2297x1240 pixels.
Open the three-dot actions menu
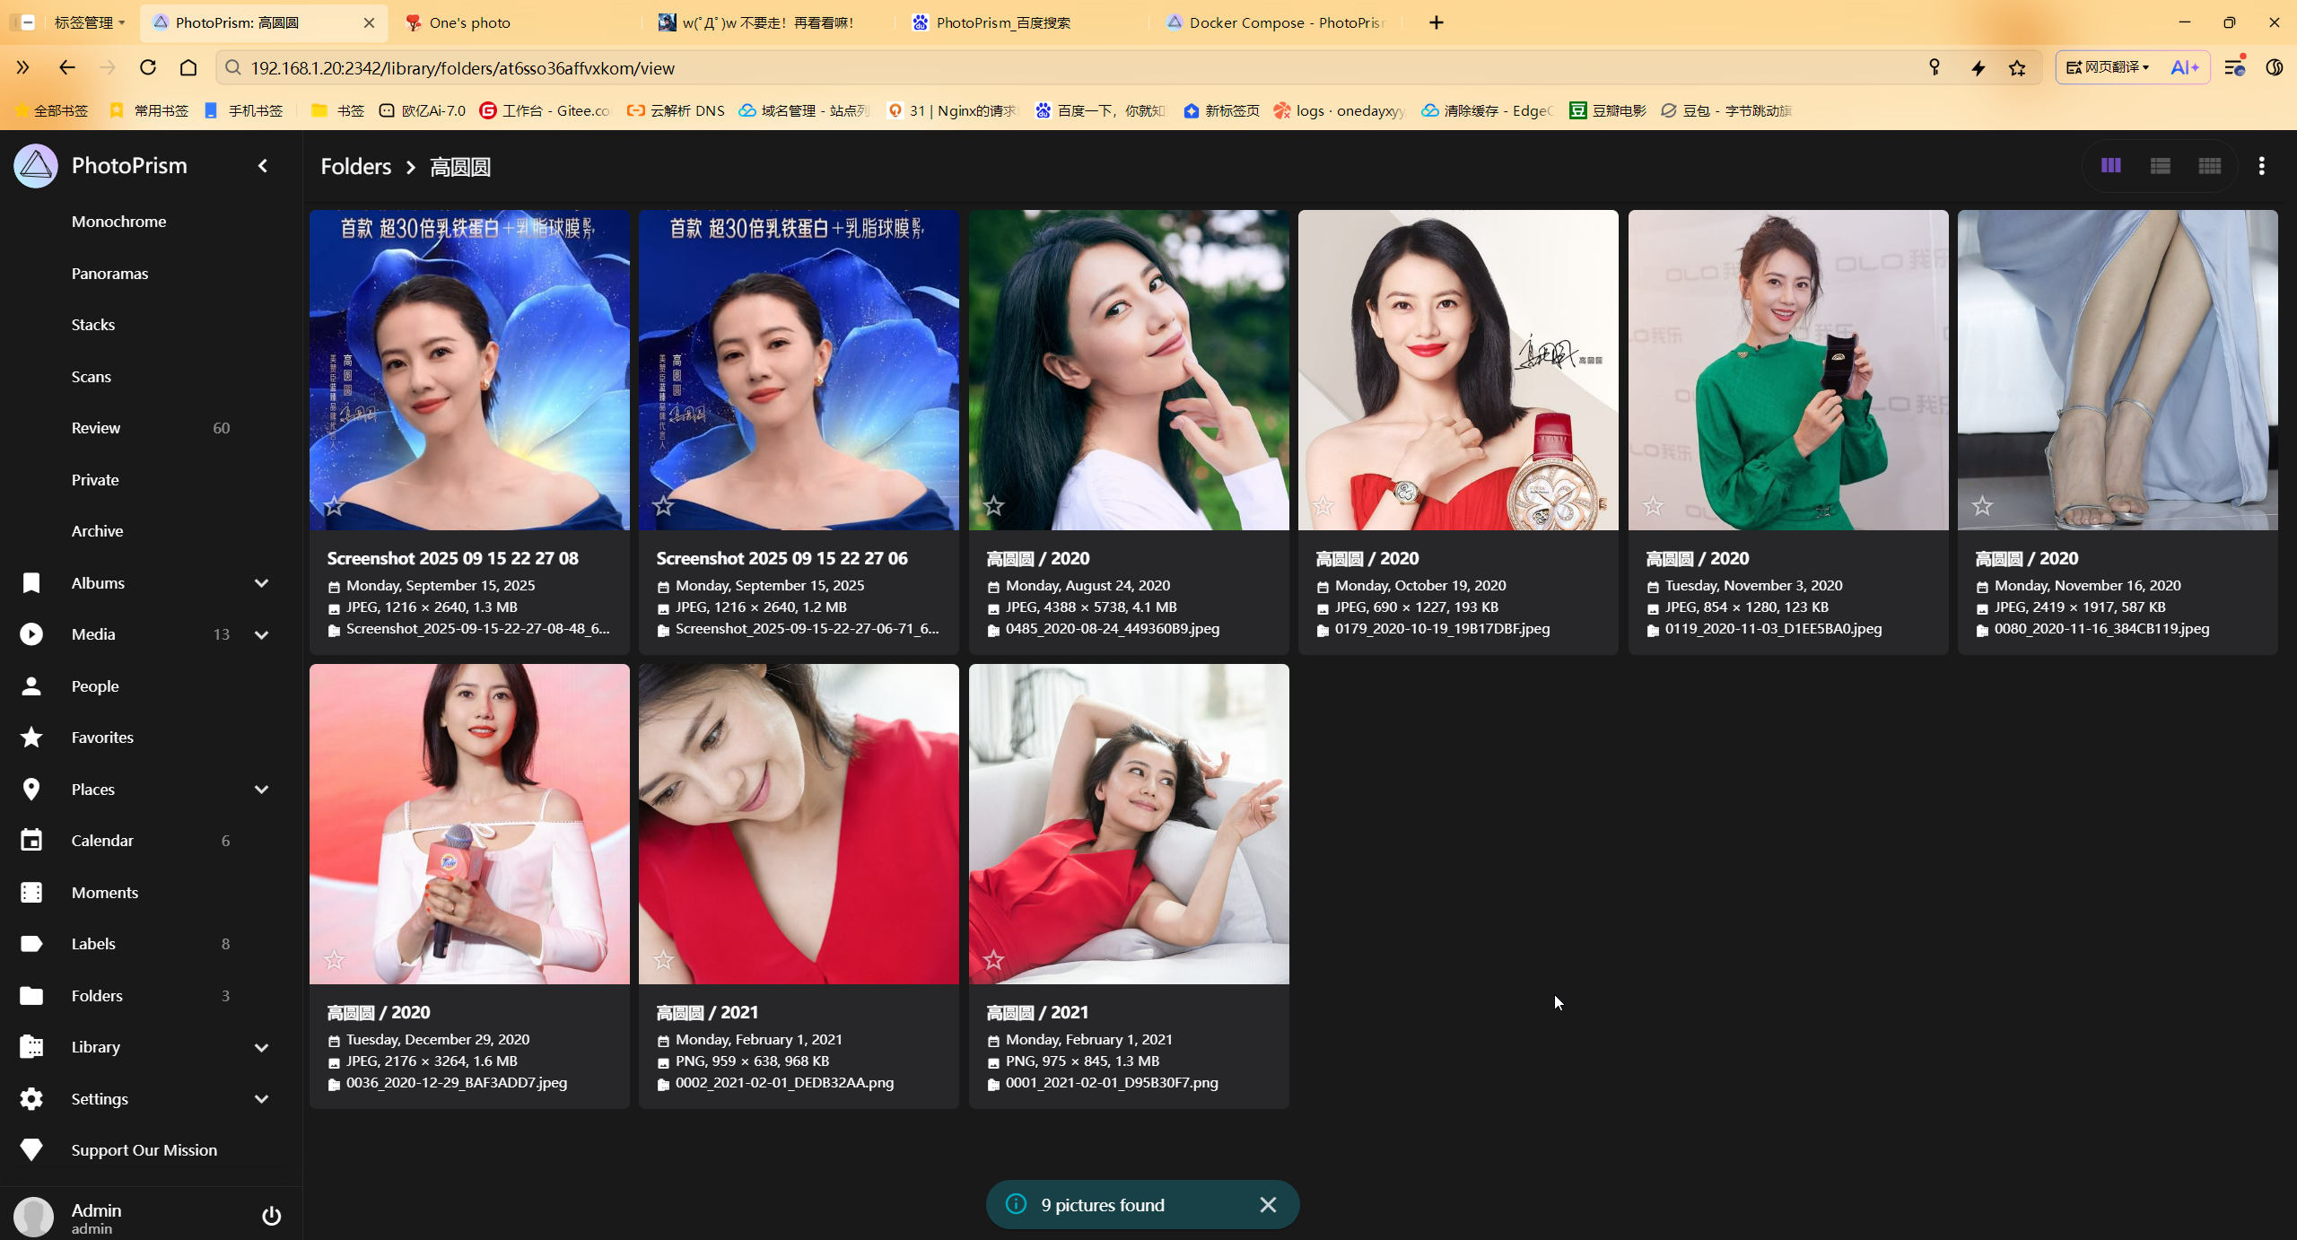(2261, 166)
